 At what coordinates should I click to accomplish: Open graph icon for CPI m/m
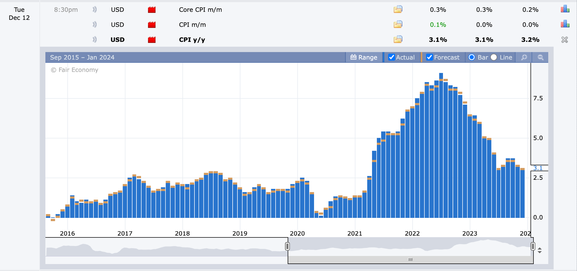[565, 24]
